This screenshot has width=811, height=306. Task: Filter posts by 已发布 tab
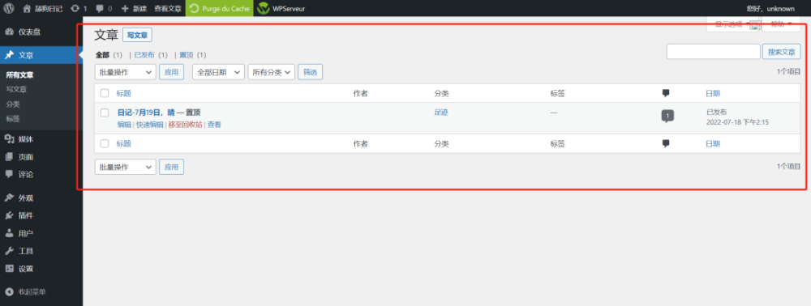coord(144,55)
